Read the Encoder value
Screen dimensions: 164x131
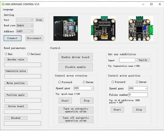click(x=16, y=59)
